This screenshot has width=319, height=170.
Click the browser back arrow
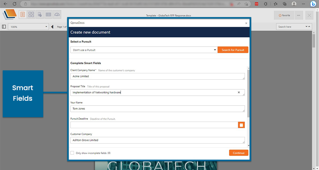5,4
